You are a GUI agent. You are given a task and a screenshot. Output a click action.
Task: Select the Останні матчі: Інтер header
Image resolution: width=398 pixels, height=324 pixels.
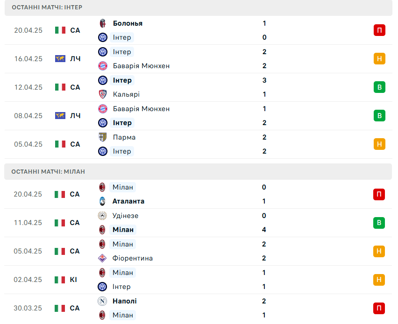[x=199, y=7]
